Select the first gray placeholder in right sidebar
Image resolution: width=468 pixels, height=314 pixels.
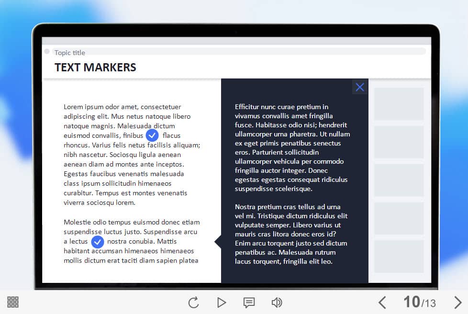tap(399, 104)
